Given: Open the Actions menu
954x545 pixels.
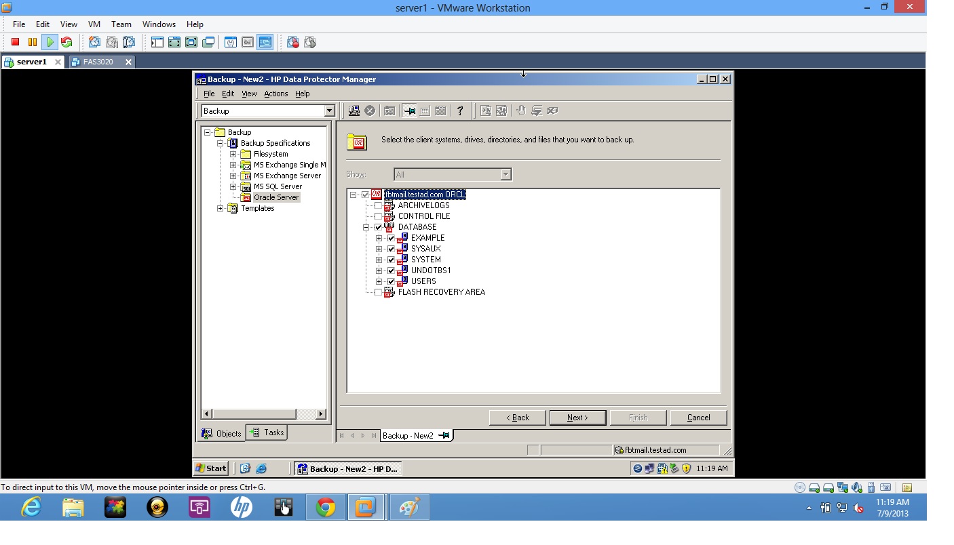Looking at the screenshot, I should [x=275, y=94].
